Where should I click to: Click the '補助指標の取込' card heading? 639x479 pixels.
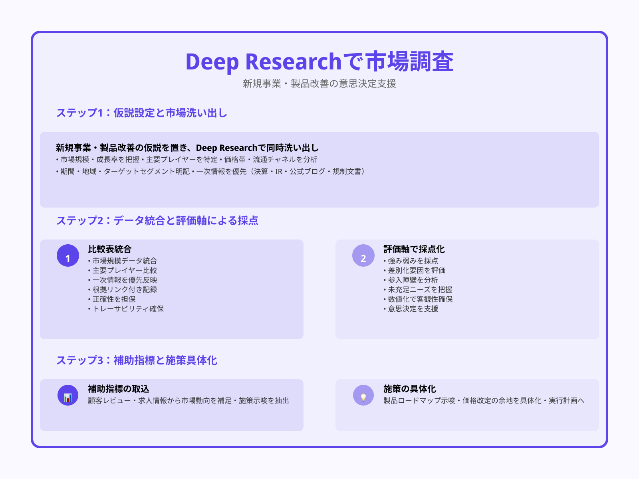click(119, 389)
